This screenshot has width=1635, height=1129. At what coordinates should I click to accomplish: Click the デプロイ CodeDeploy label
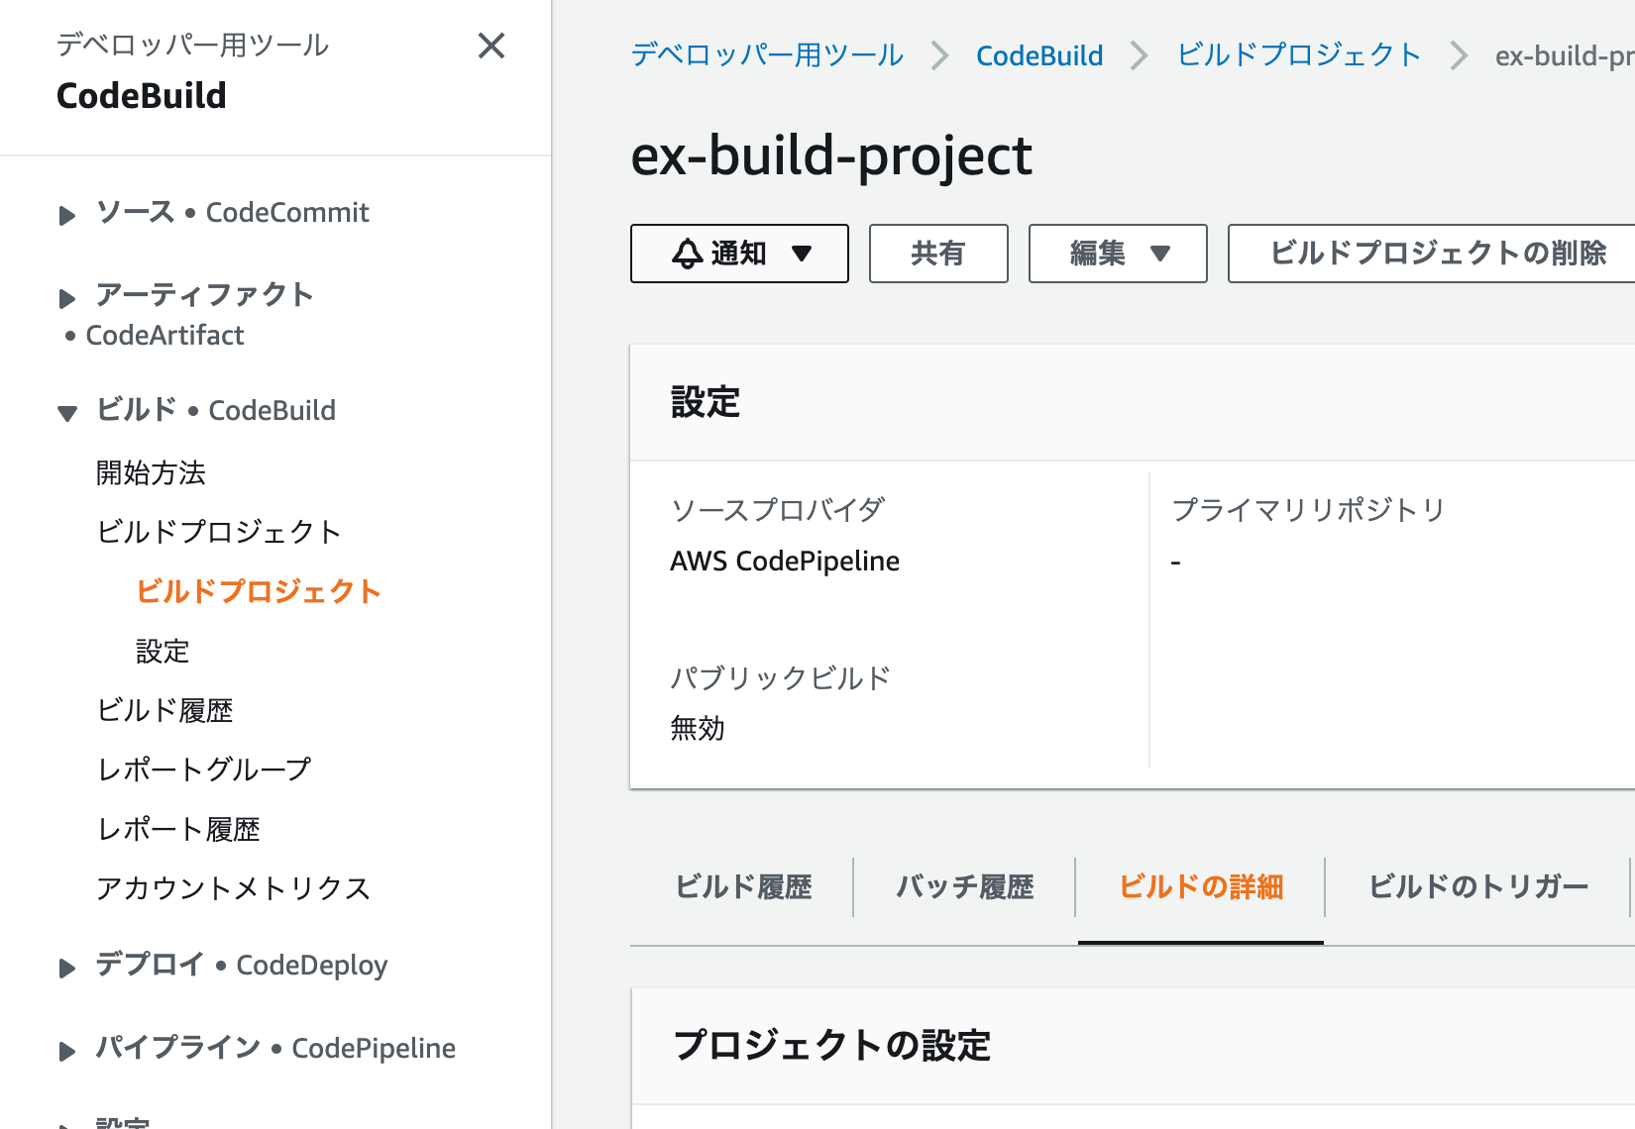point(241,965)
